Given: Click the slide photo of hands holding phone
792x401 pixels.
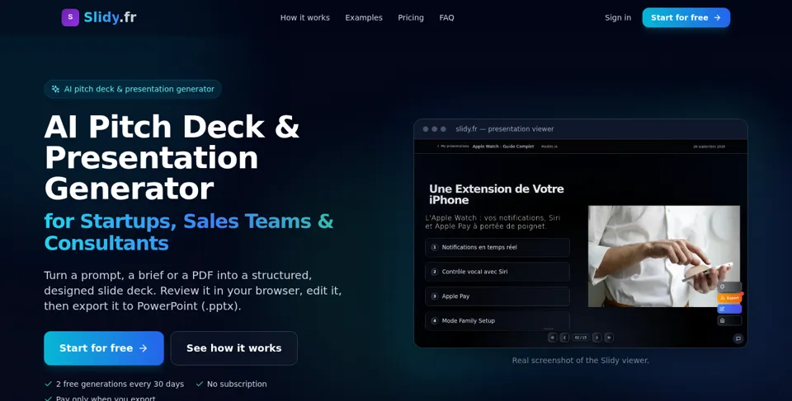Looking at the screenshot, I should pyautogui.click(x=663, y=256).
